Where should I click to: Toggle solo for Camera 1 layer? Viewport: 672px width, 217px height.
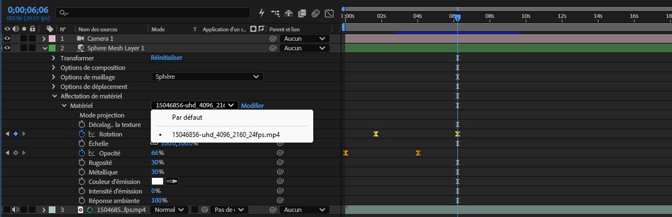(24, 39)
